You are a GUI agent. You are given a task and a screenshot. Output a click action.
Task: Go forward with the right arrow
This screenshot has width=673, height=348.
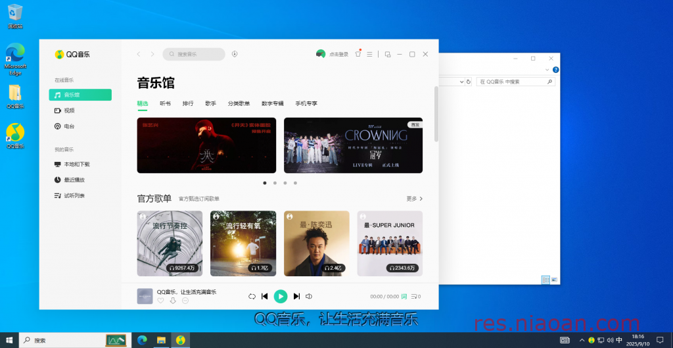[x=152, y=54]
